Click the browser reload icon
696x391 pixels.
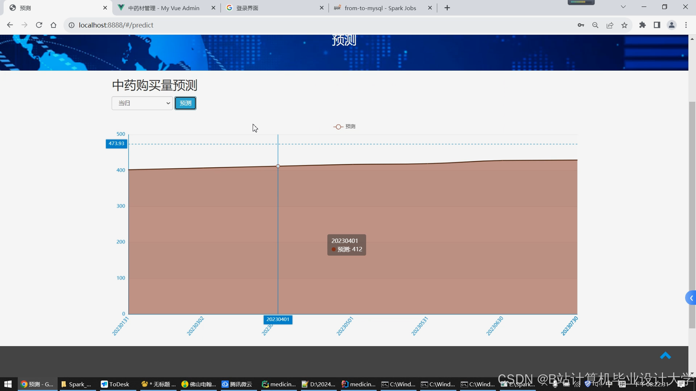point(39,25)
